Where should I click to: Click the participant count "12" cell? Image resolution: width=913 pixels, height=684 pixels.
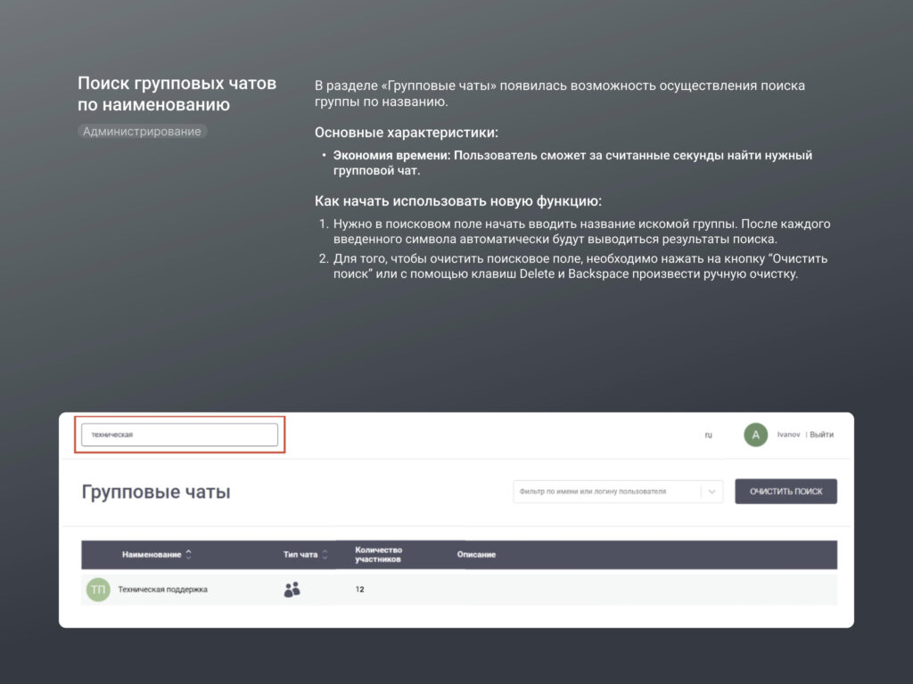359,590
